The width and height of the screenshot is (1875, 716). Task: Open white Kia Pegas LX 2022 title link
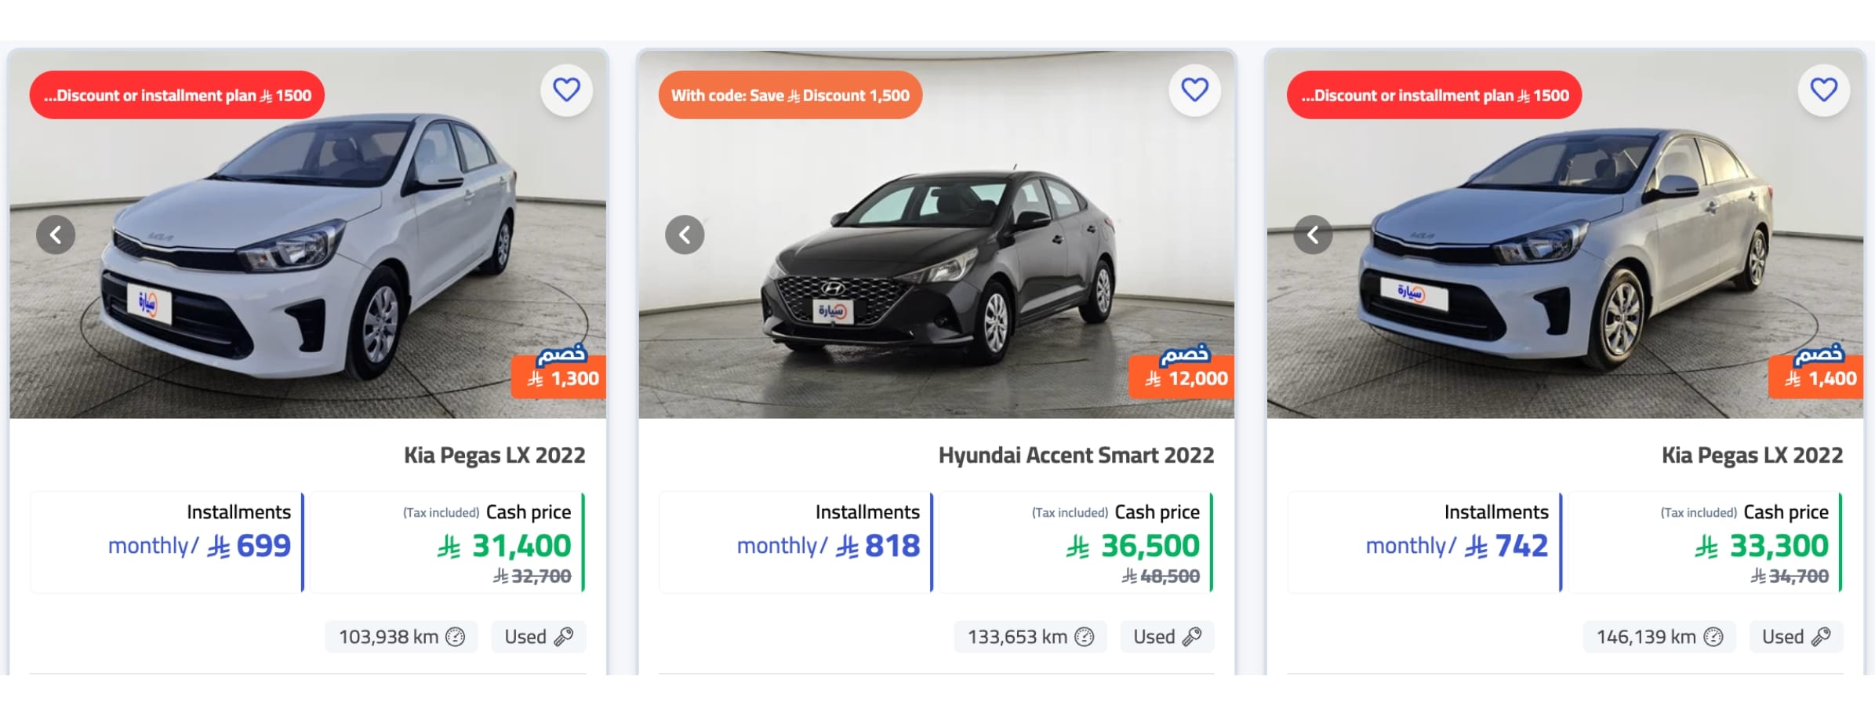click(494, 456)
